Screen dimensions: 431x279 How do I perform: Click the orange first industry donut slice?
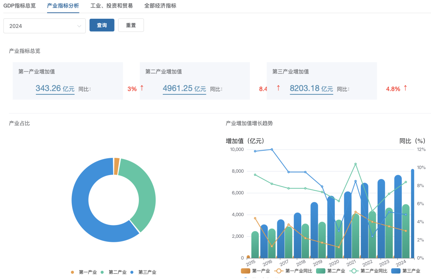click(117, 166)
